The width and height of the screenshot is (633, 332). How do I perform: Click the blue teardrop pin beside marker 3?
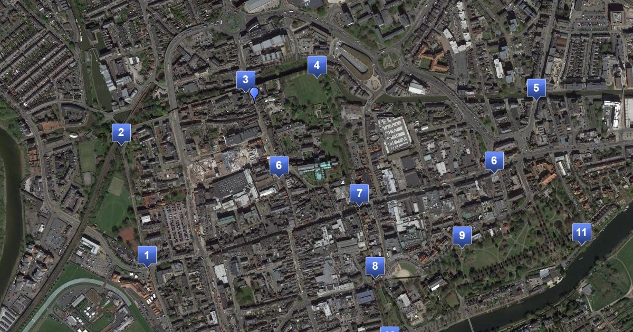pos(254,94)
